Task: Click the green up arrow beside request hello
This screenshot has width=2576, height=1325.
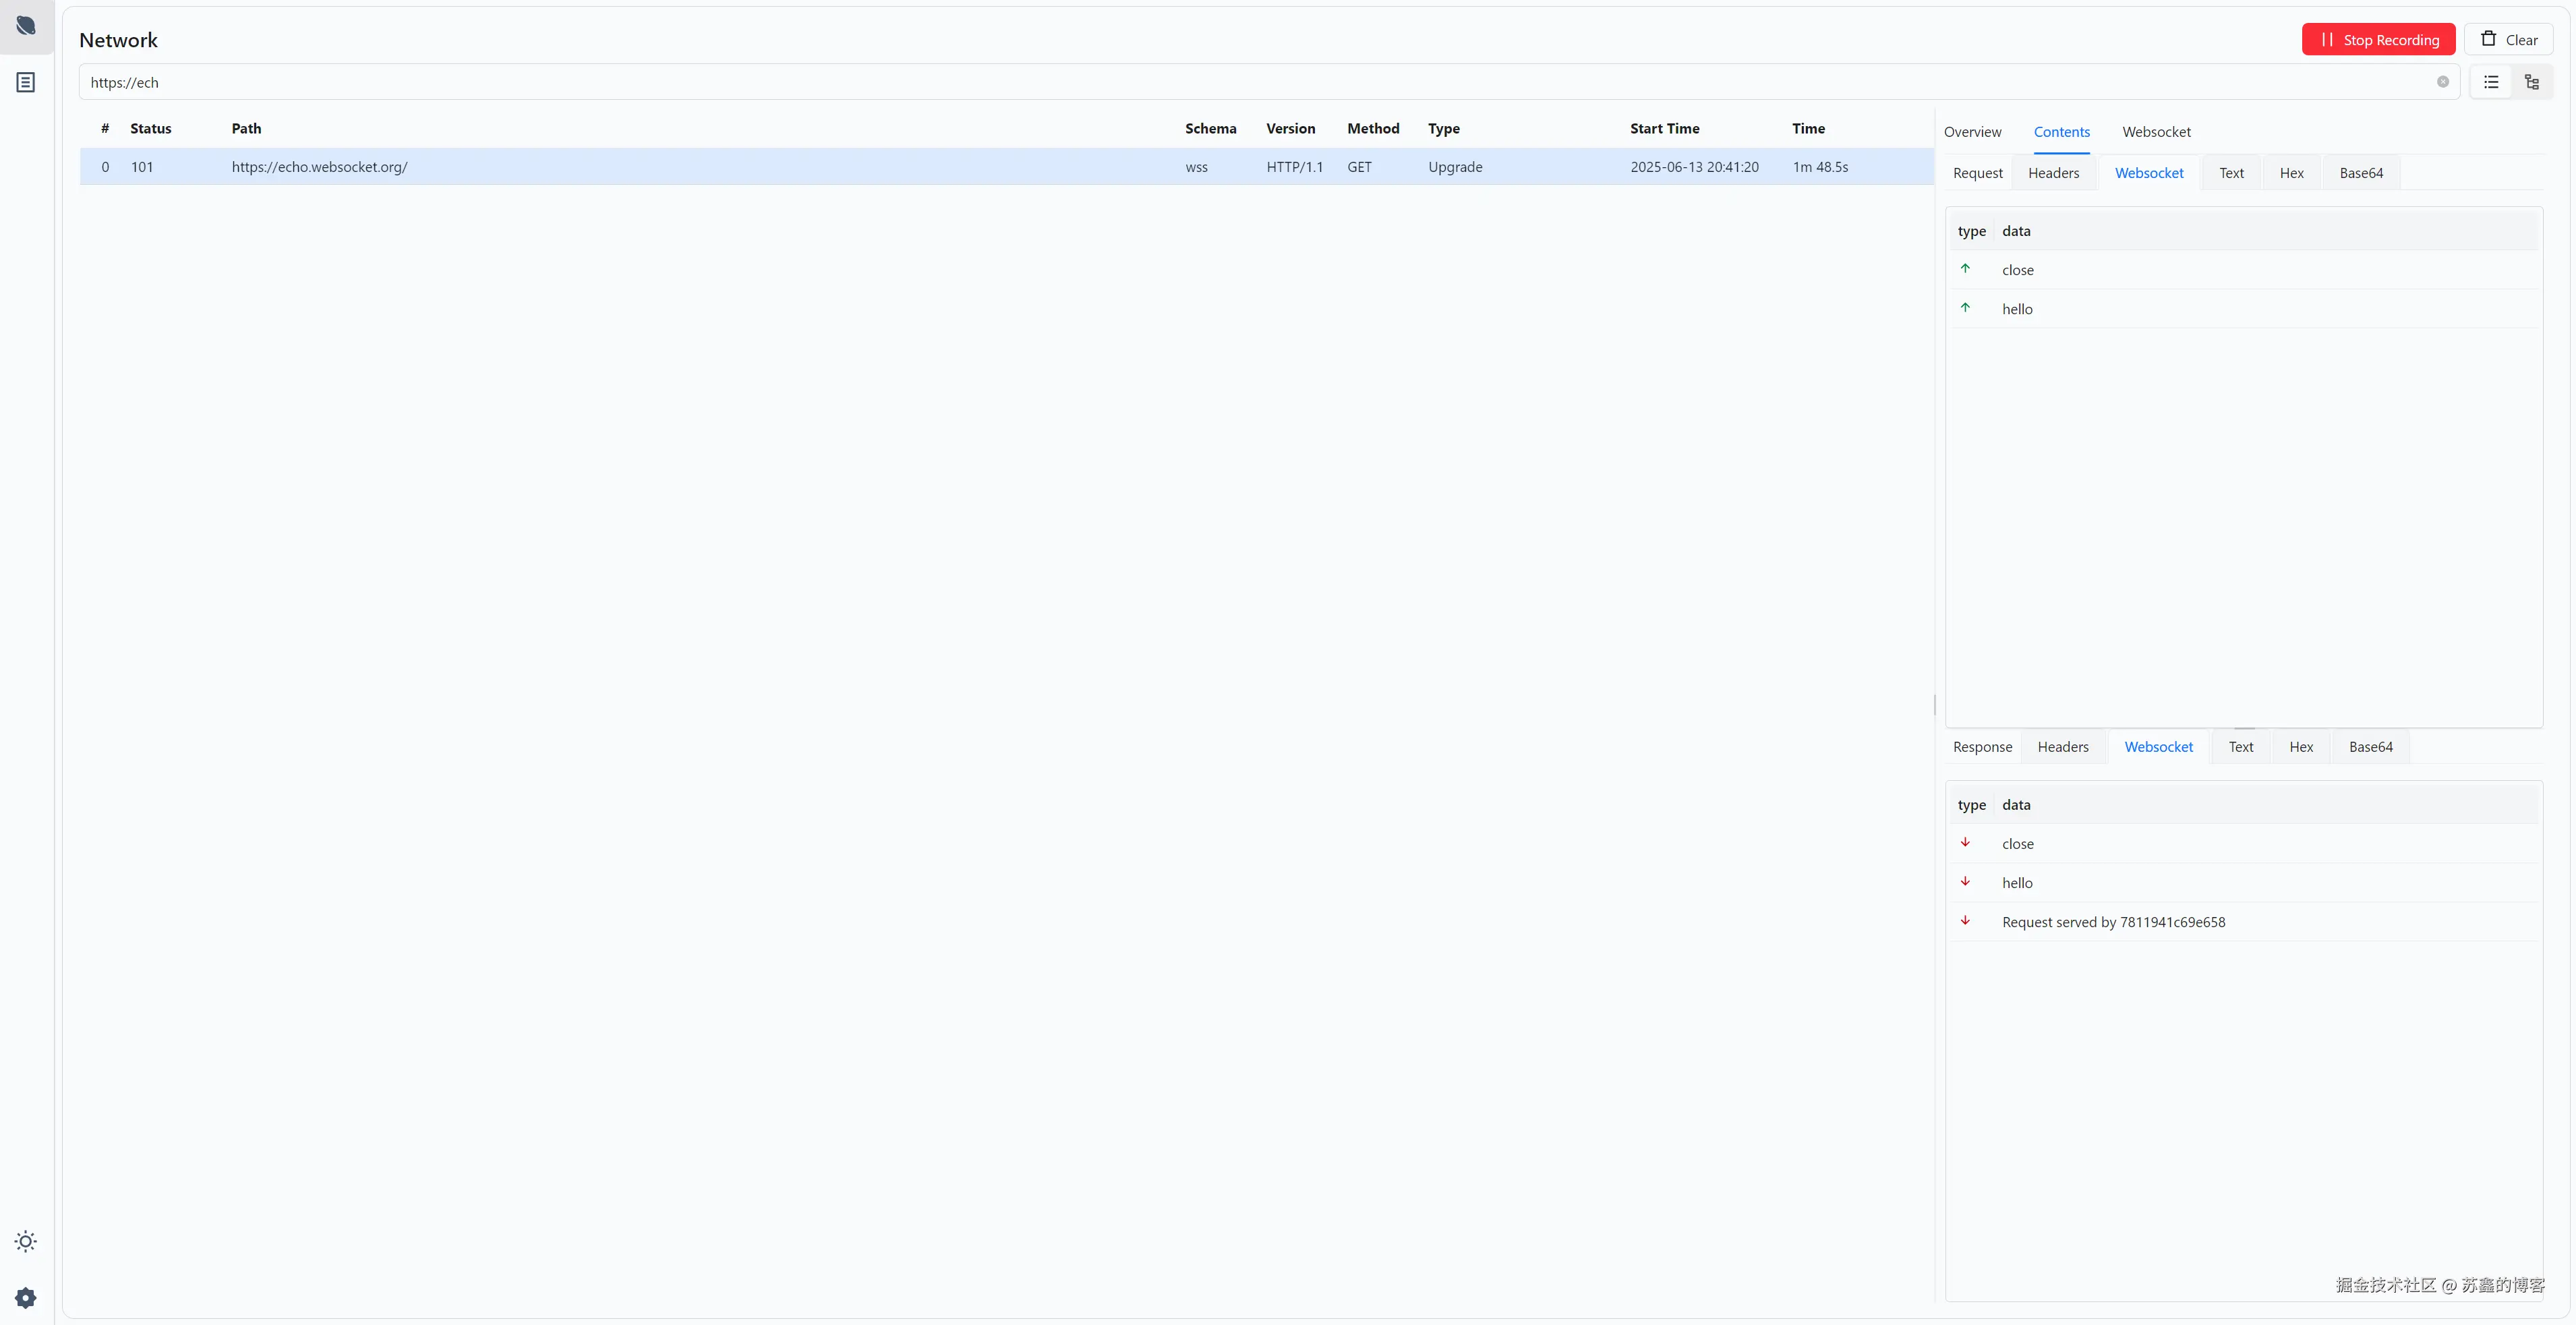Action: [x=1965, y=308]
